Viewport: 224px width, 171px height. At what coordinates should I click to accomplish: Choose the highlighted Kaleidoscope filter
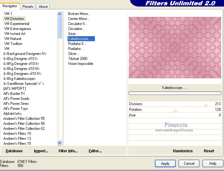81,39
